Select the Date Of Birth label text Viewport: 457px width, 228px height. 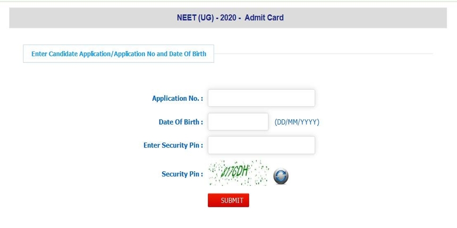click(x=181, y=122)
